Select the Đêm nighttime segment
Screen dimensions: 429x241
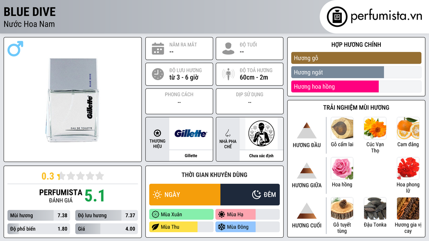(x=250, y=195)
